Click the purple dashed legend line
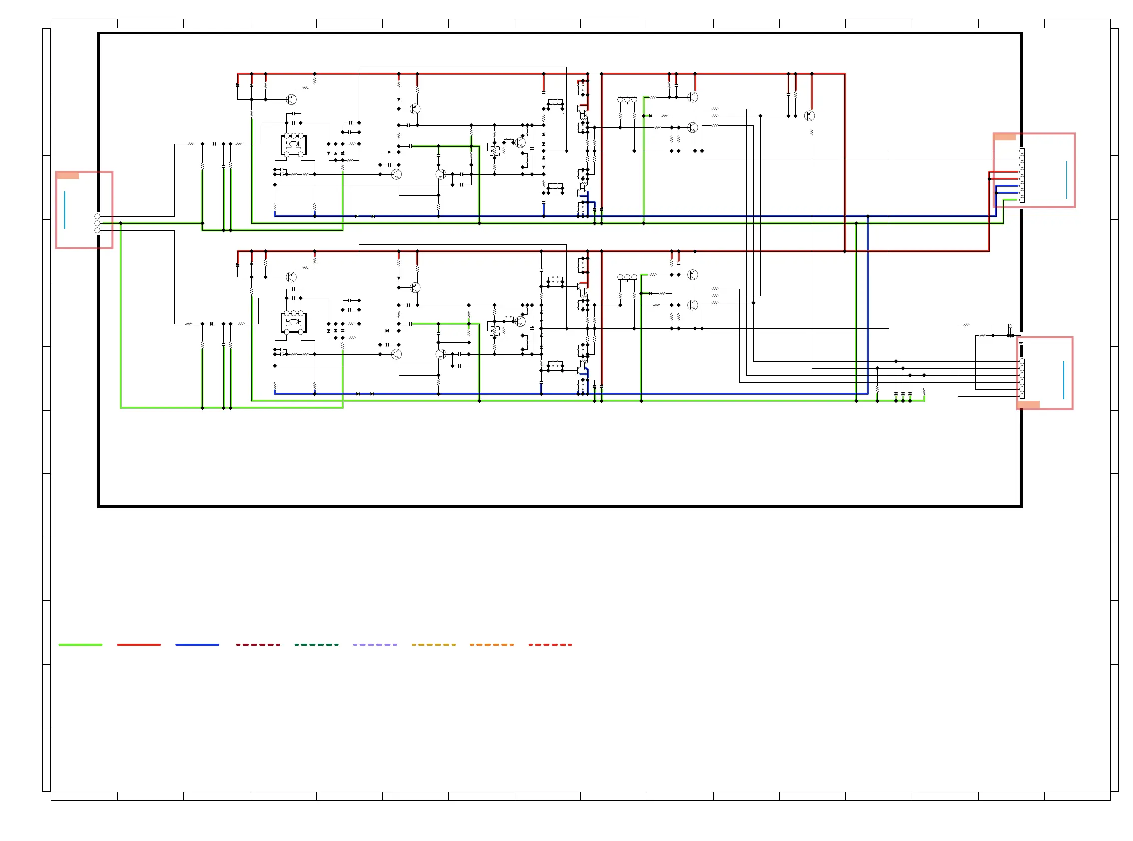 (374, 645)
